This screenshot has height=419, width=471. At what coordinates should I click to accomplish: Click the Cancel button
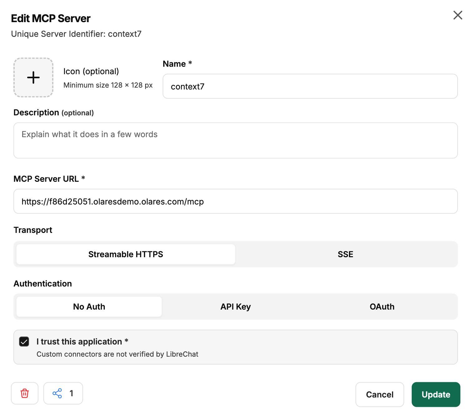380,394
